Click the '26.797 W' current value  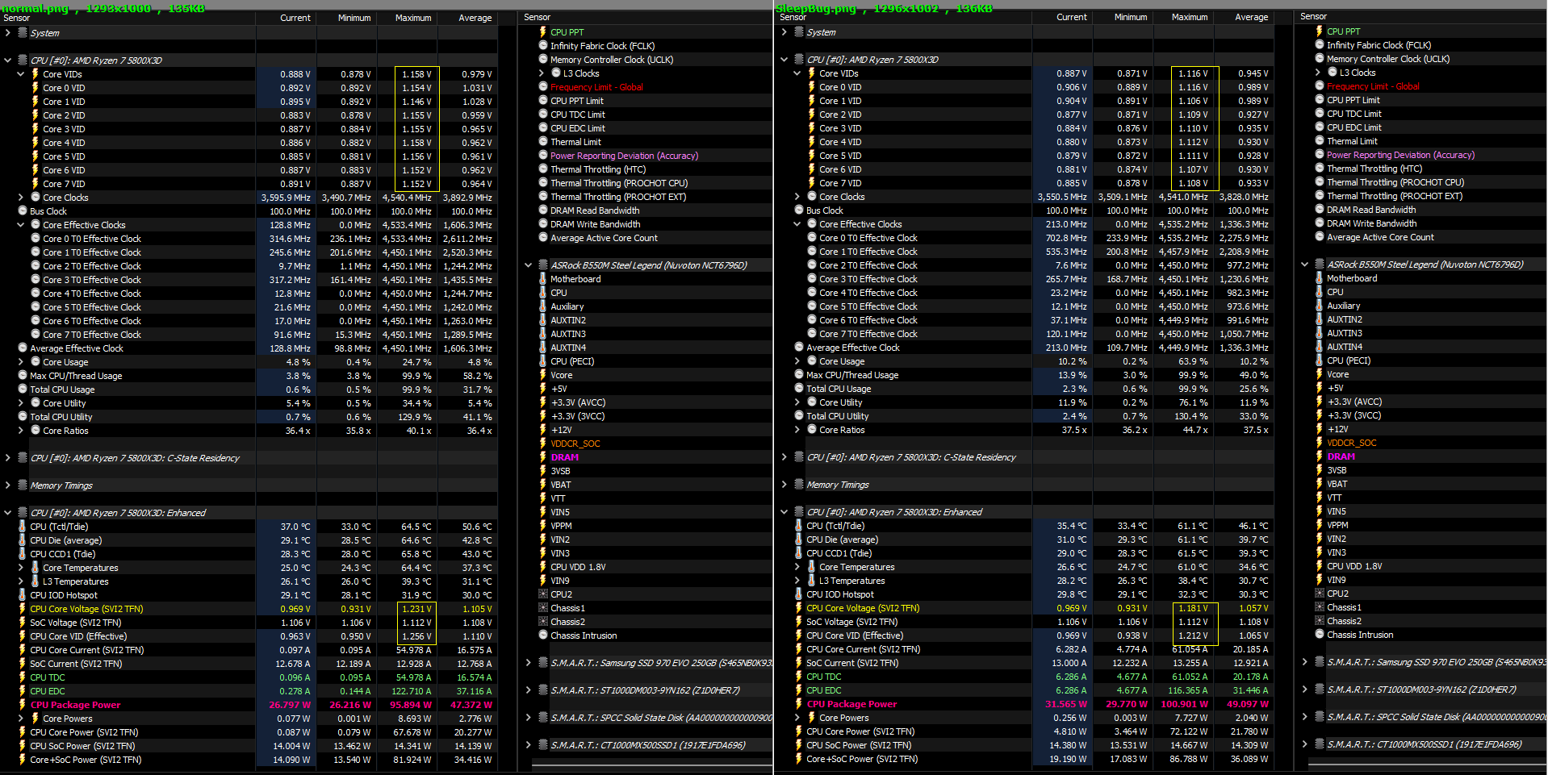[290, 705]
